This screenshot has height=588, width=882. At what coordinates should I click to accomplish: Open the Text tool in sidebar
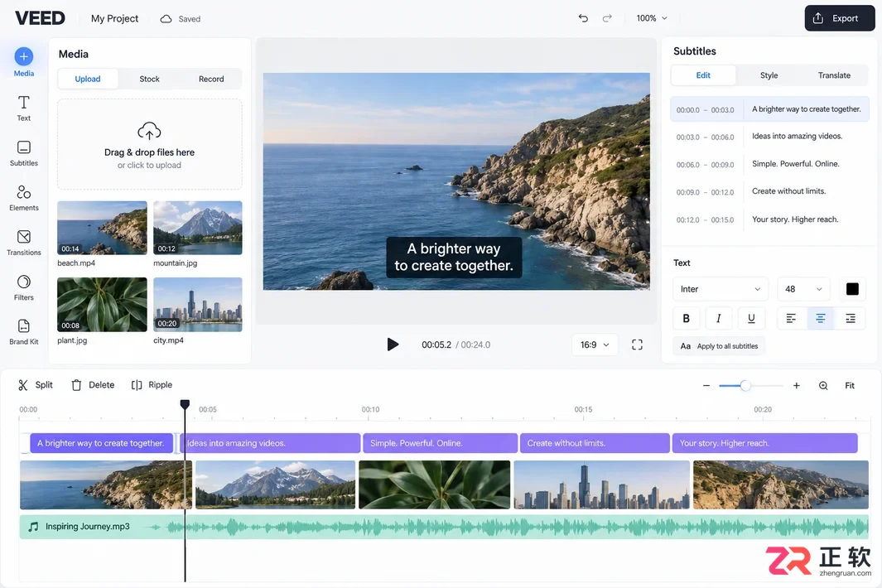(x=24, y=108)
